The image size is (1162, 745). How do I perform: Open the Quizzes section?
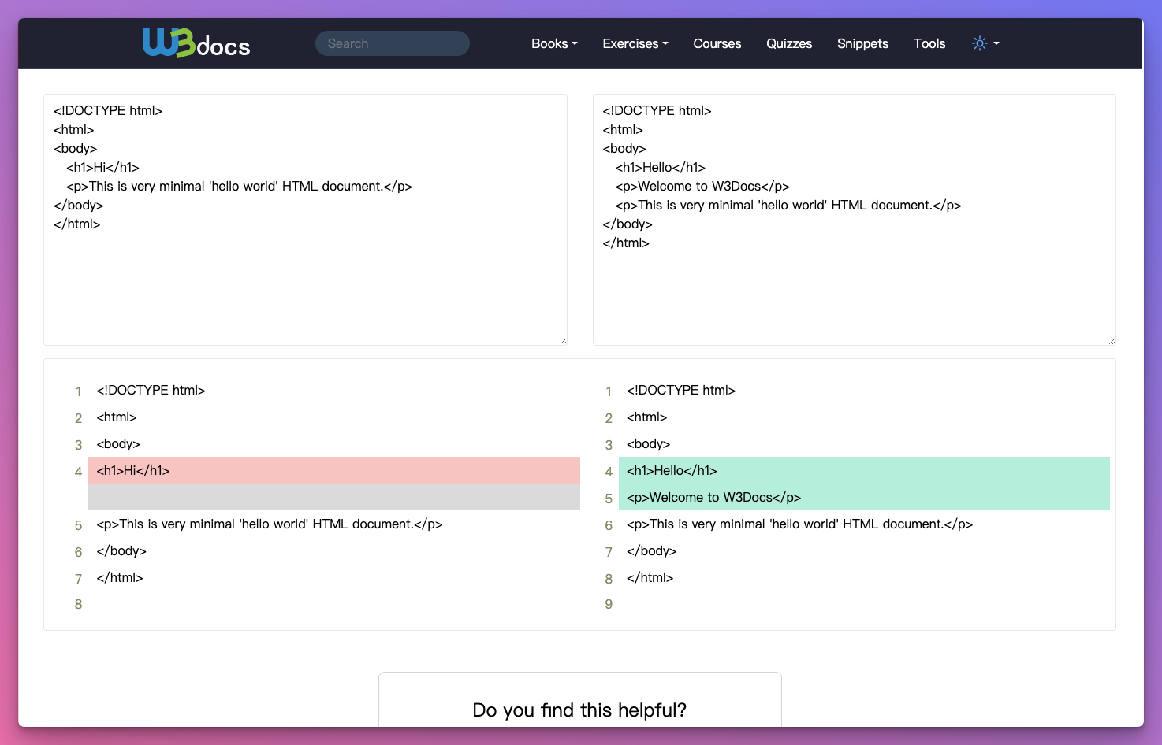coord(788,43)
